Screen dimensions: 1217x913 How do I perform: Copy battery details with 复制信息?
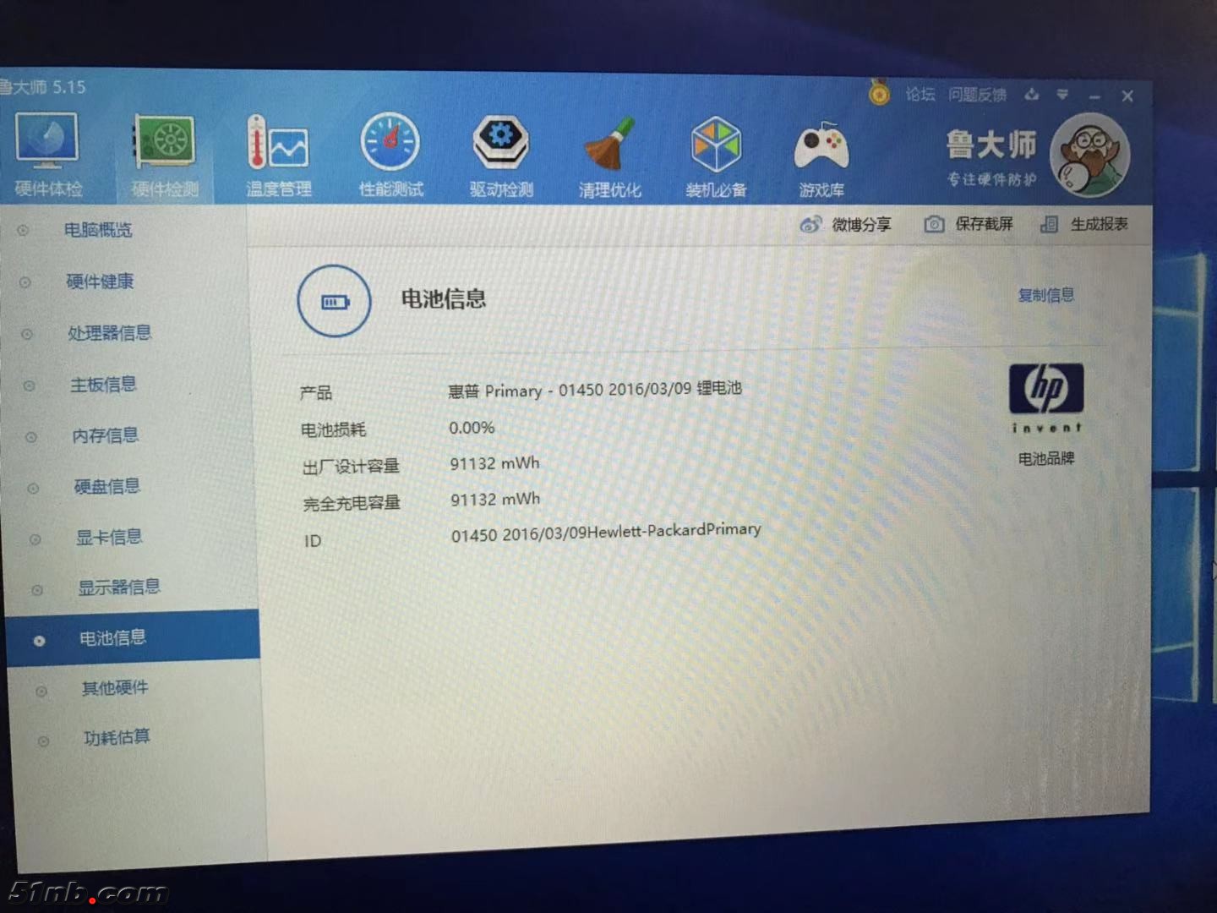coord(1045,295)
